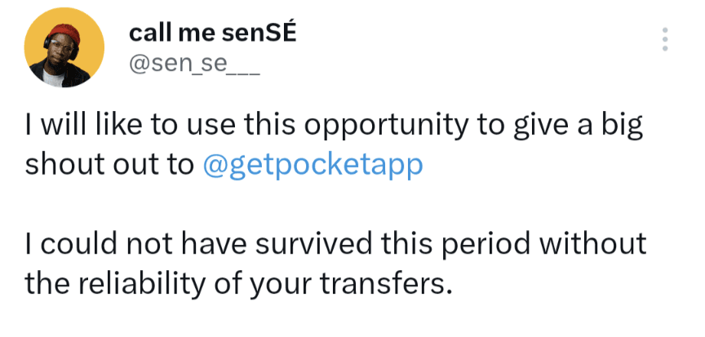Select the word "without" ending the third line
705x337 pixels.
click(592, 245)
